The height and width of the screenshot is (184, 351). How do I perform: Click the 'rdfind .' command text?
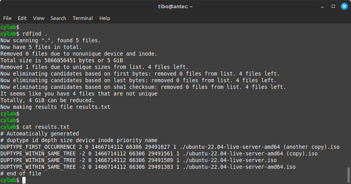tap(35, 34)
